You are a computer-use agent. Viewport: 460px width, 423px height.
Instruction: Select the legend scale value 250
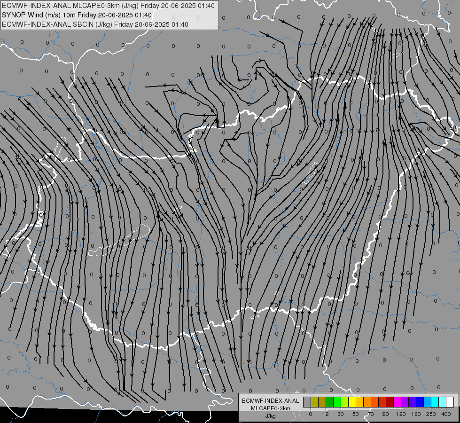[431, 414]
